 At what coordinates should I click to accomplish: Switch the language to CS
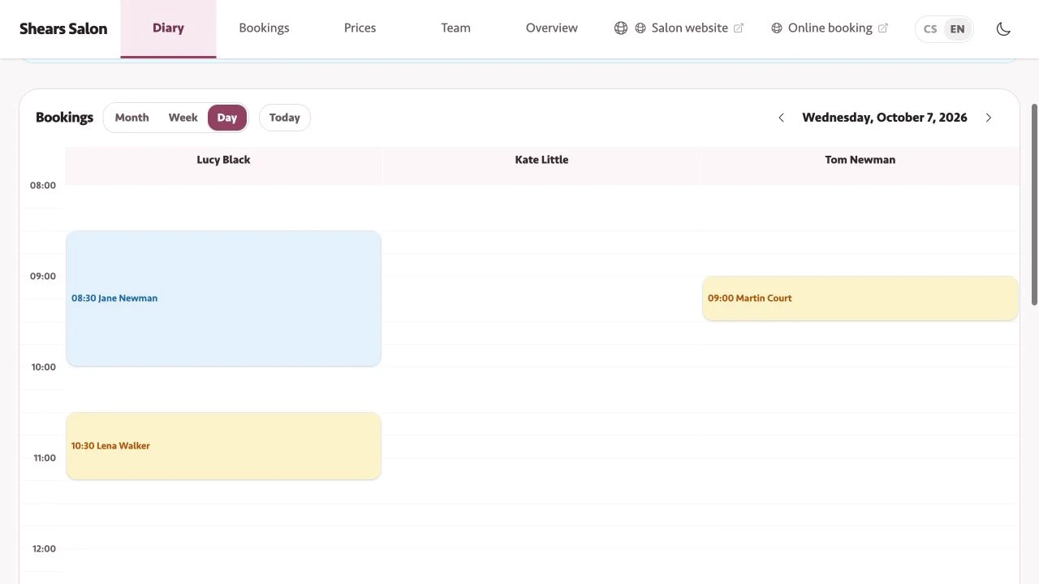930,29
